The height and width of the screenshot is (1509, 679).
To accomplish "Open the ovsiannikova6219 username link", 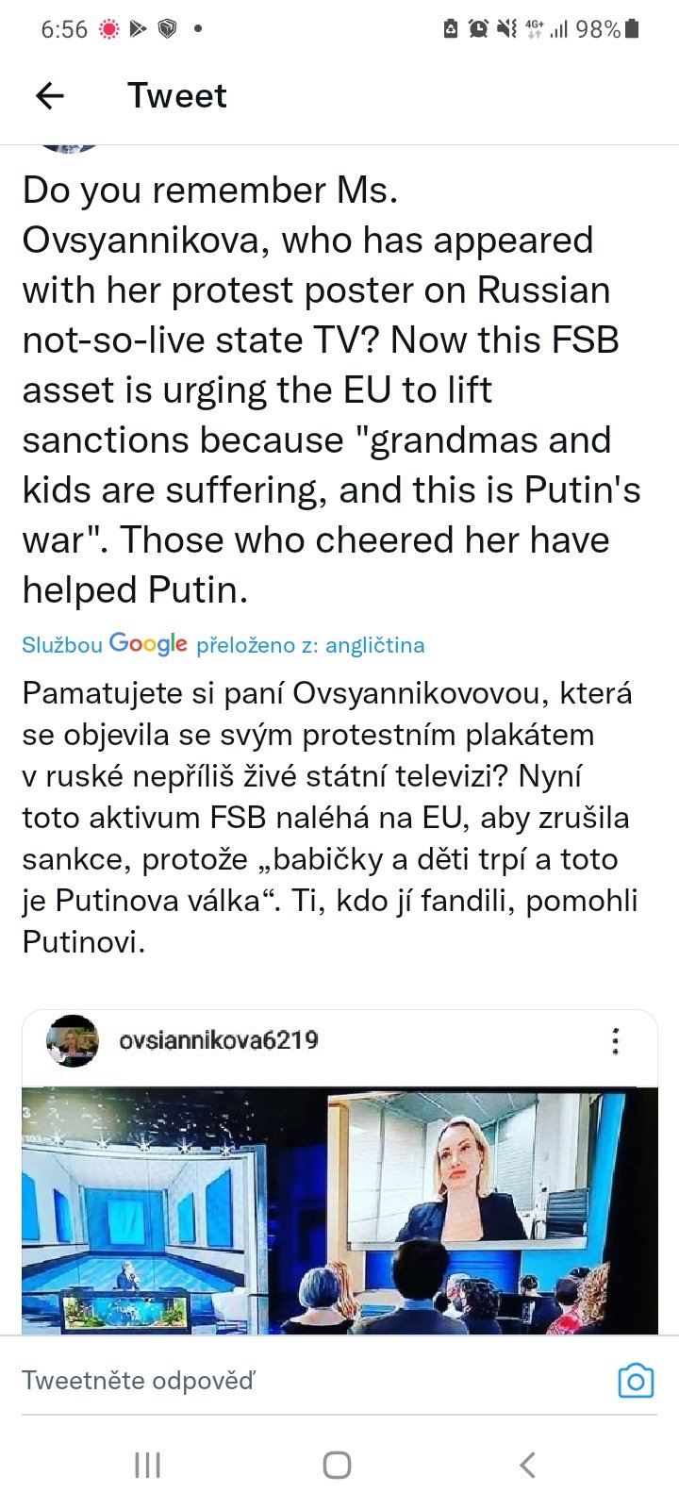I will coord(219,1040).
